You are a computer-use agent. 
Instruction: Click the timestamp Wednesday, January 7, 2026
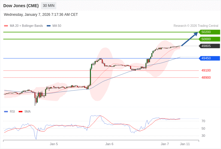41,15
